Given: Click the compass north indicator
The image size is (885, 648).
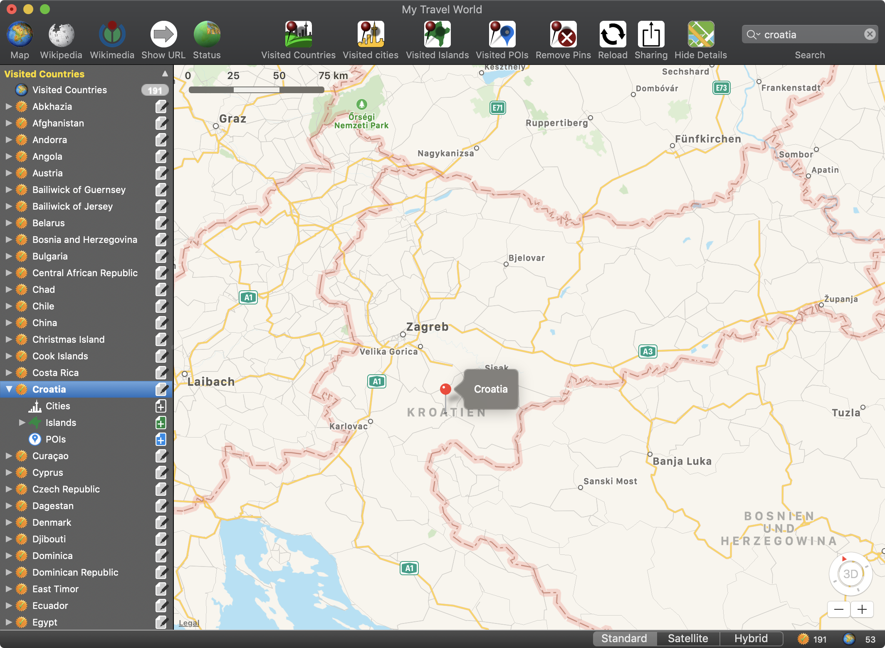Looking at the screenshot, I should coord(844,559).
